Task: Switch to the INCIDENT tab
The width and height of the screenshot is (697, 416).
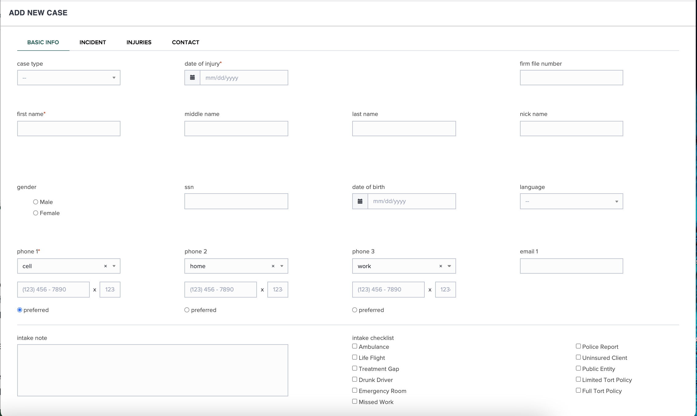Action: click(x=93, y=42)
